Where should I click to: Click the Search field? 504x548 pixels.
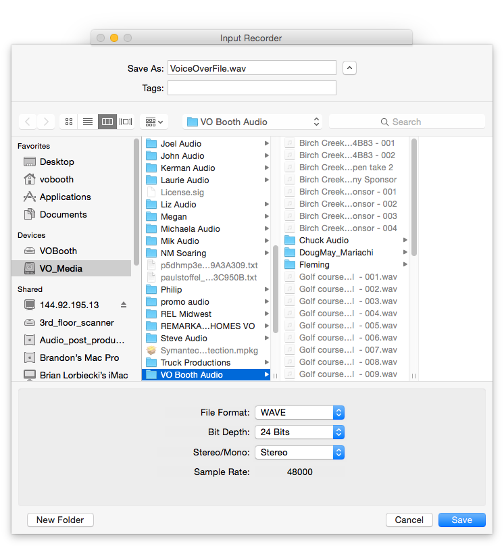[x=407, y=122]
